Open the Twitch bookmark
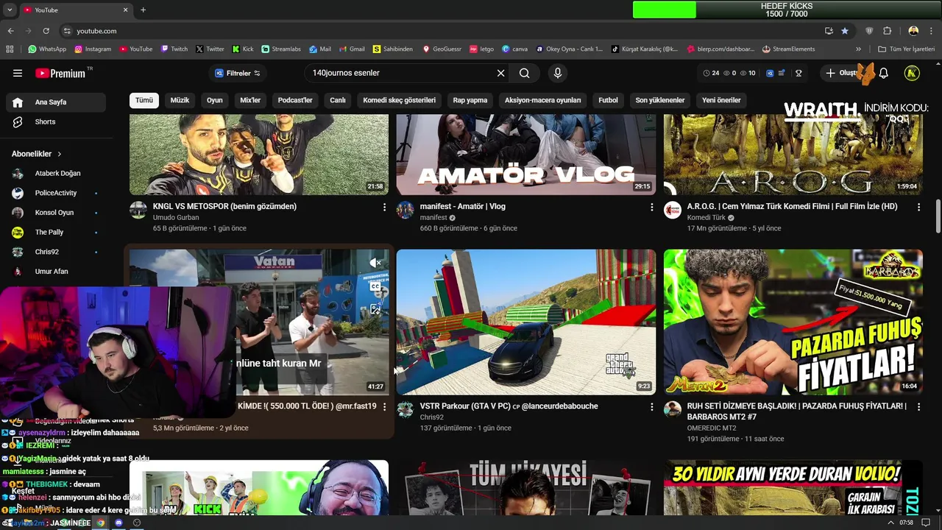The width and height of the screenshot is (942, 530). click(x=174, y=49)
